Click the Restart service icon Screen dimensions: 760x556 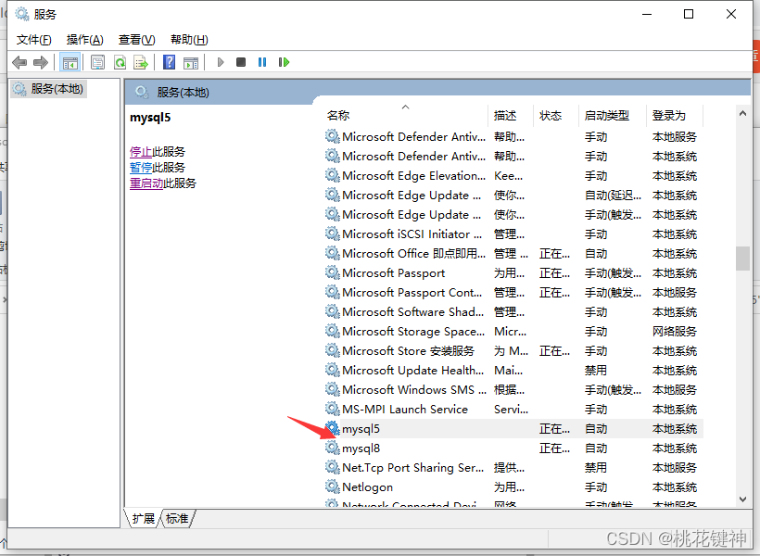coord(284,62)
